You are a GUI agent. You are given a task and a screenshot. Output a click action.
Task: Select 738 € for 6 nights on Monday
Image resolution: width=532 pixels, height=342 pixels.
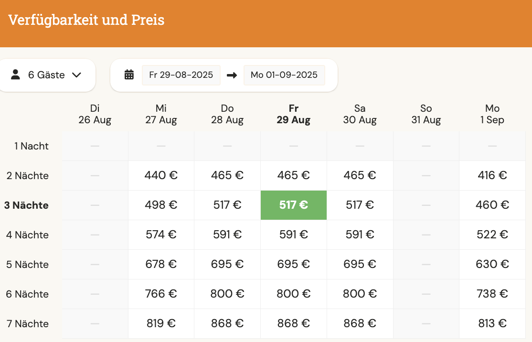tap(492, 294)
